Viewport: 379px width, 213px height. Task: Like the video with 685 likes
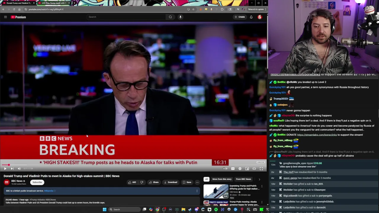tap(132, 182)
